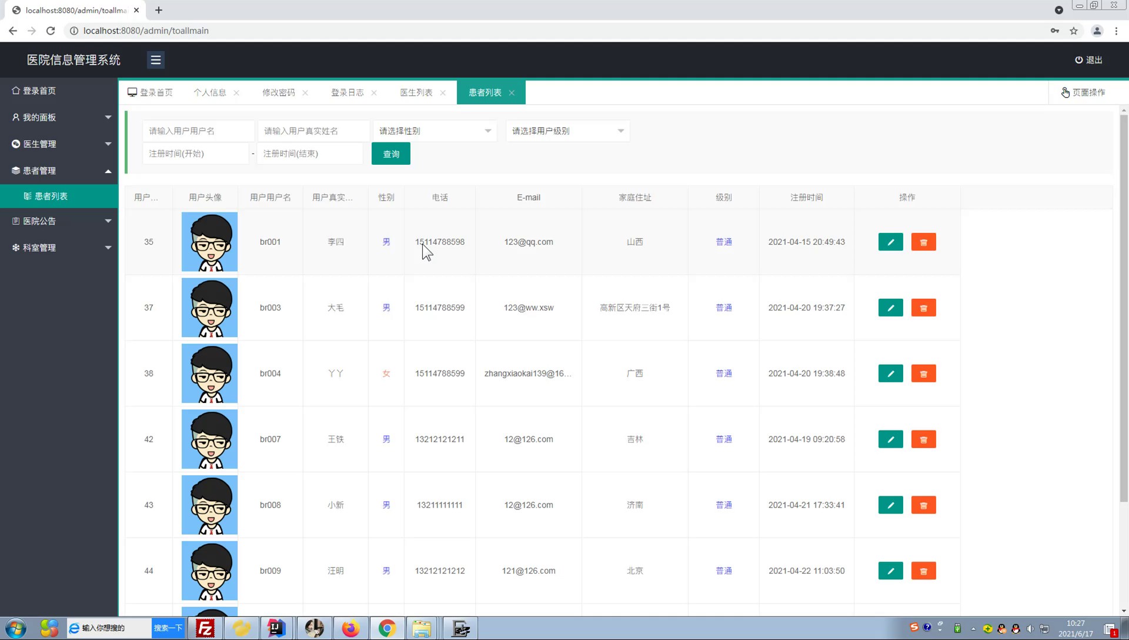This screenshot has height=640, width=1129.
Task: Reload the browser page
Action: (x=51, y=31)
